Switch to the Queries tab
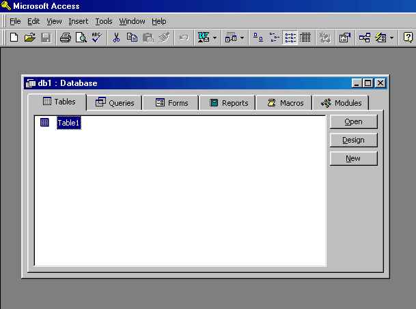This screenshot has width=416, height=309. click(115, 103)
